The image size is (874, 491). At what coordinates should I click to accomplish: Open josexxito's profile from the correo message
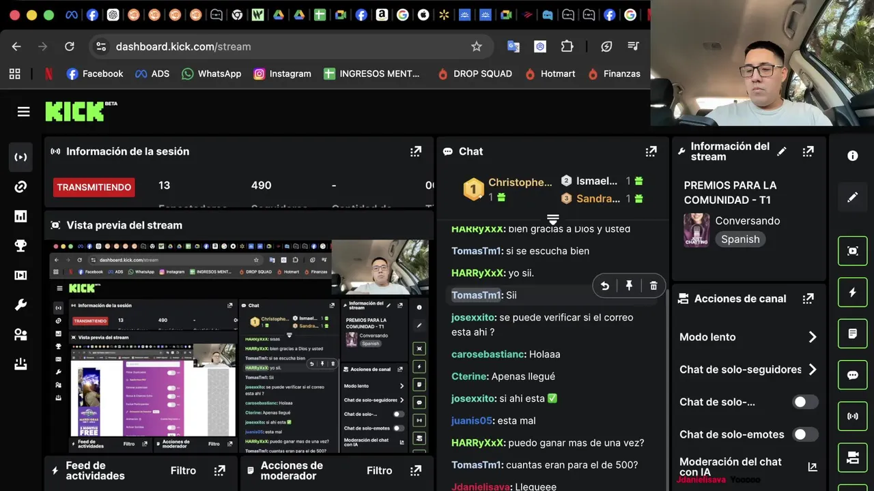pyautogui.click(x=474, y=317)
